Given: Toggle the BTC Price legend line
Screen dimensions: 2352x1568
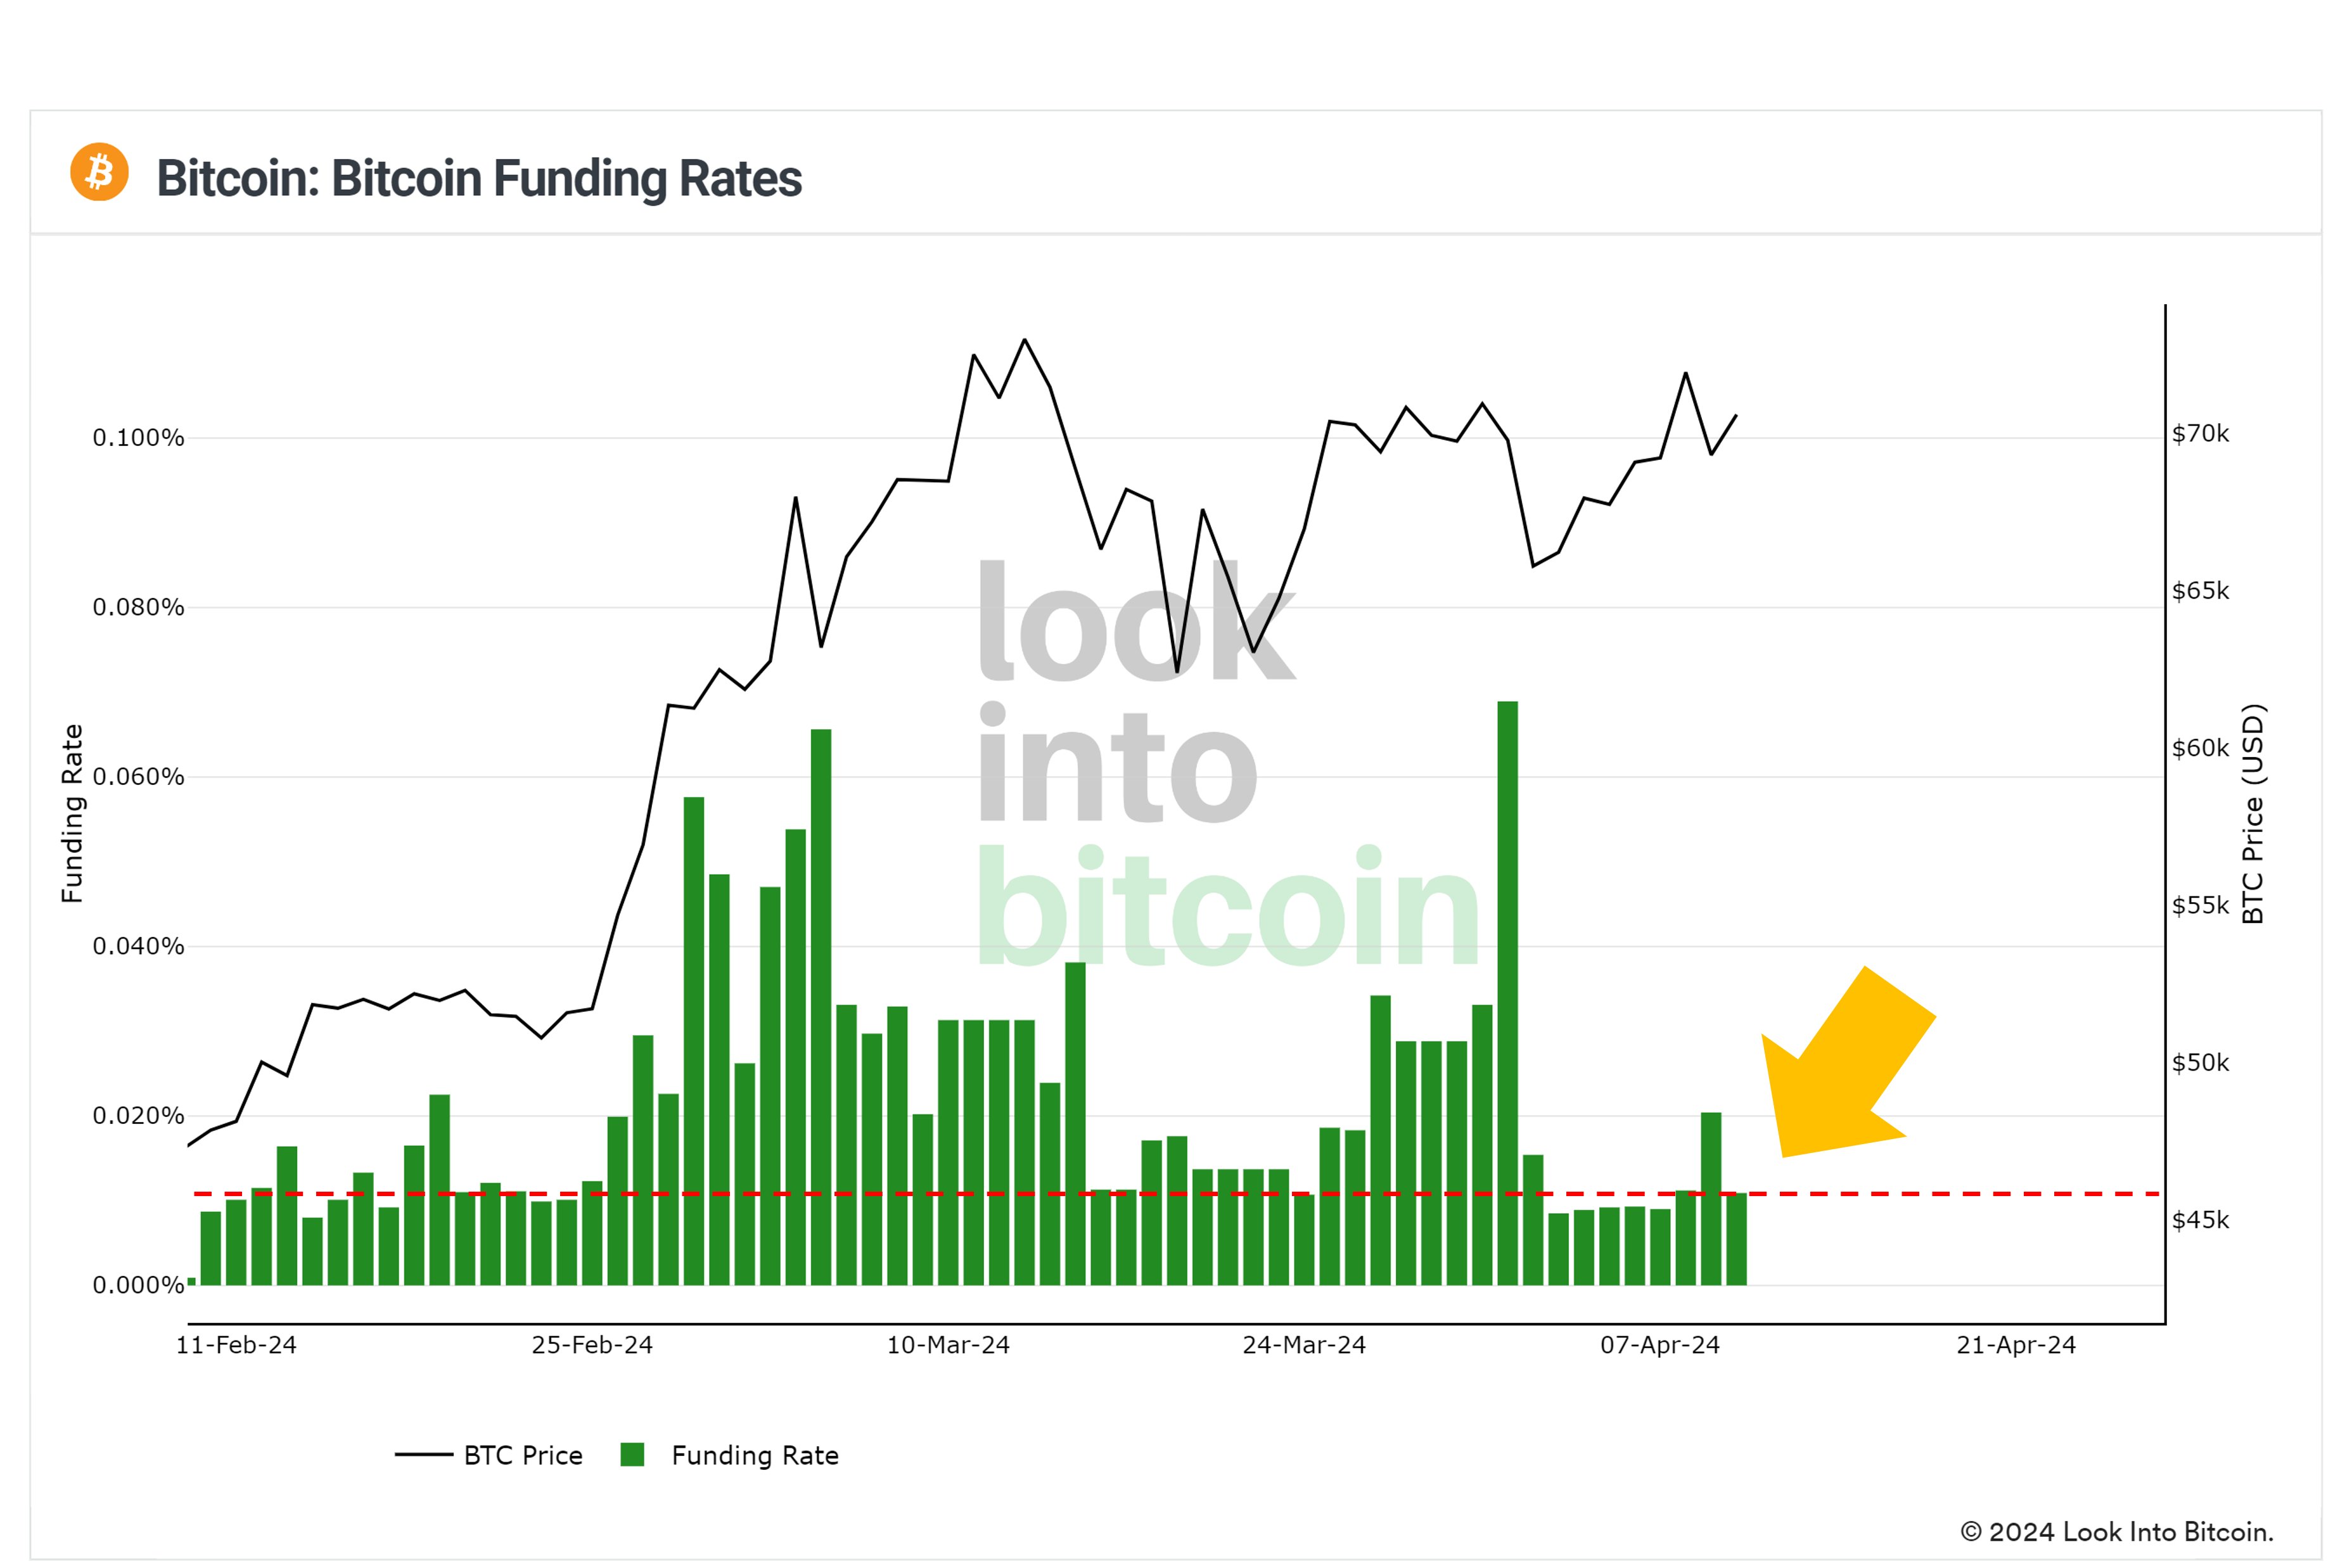Looking at the screenshot, I should pyautogui.click(x=424, y=1455).
